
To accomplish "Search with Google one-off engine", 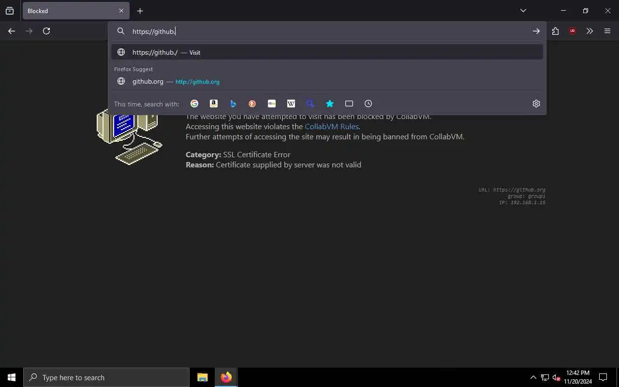I will point(194,104).
